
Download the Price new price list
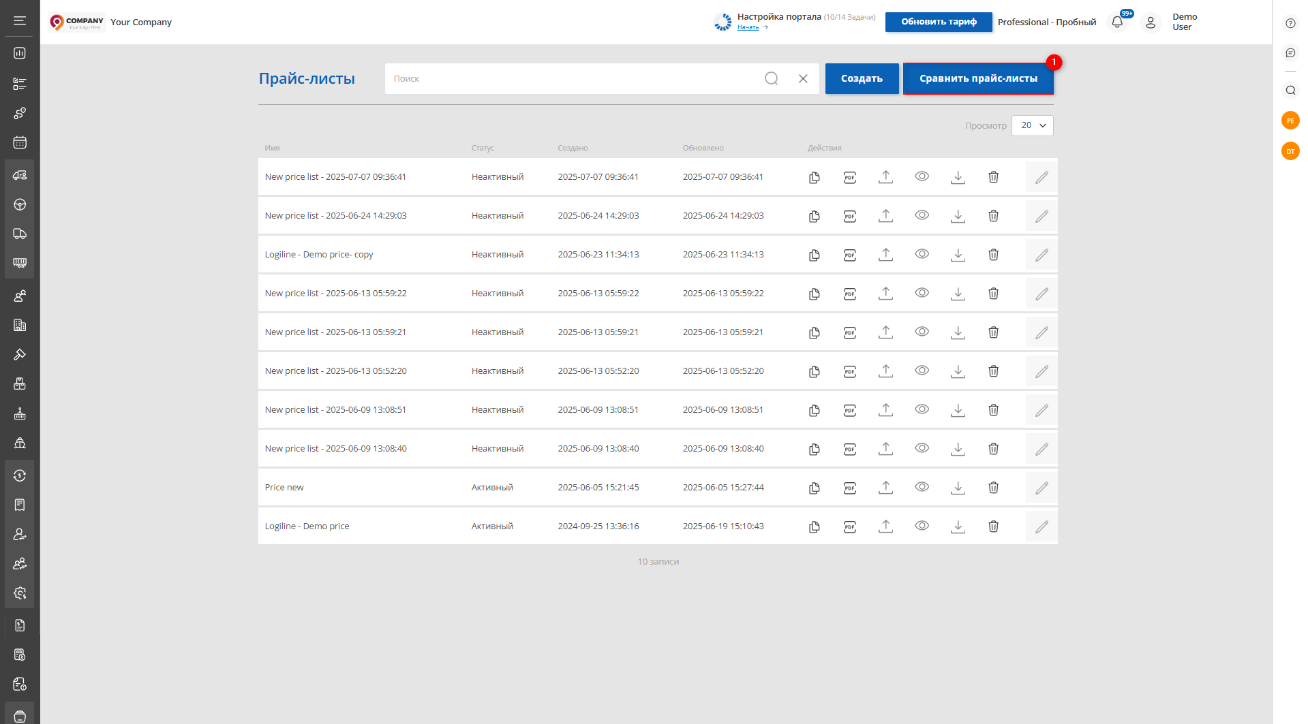[x=958, y=488]
